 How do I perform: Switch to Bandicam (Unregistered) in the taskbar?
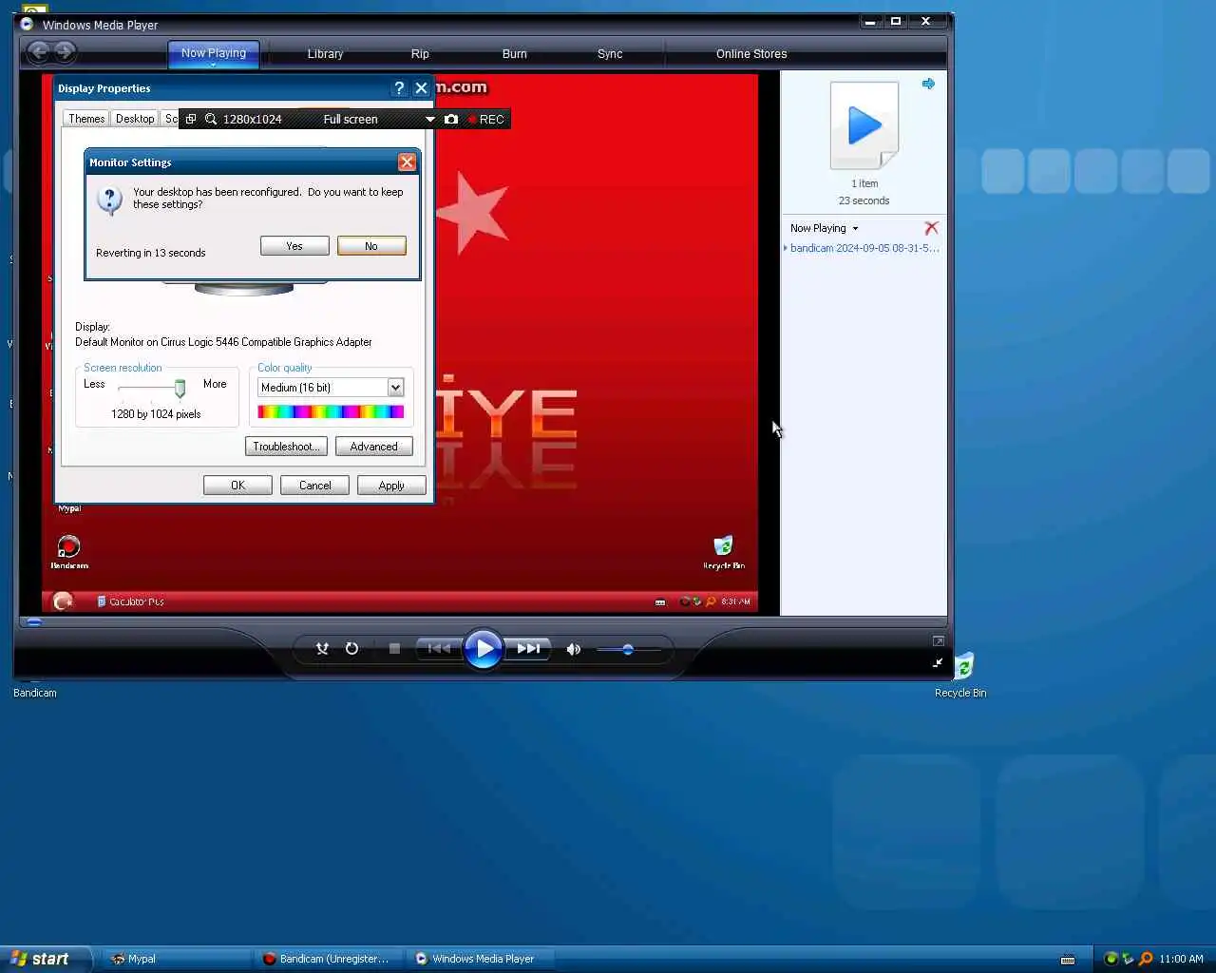pos(329,959)
